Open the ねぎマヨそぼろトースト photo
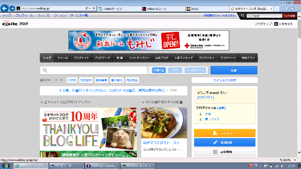Screen dimensions: 301x169 pyautogui.click(x=164, y=123)
